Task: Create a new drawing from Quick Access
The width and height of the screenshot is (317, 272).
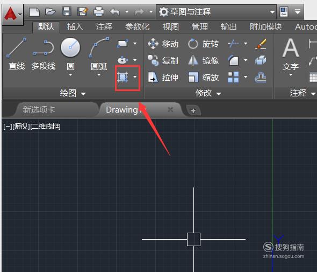Action: pyautogui.click(x=34, y=12)
